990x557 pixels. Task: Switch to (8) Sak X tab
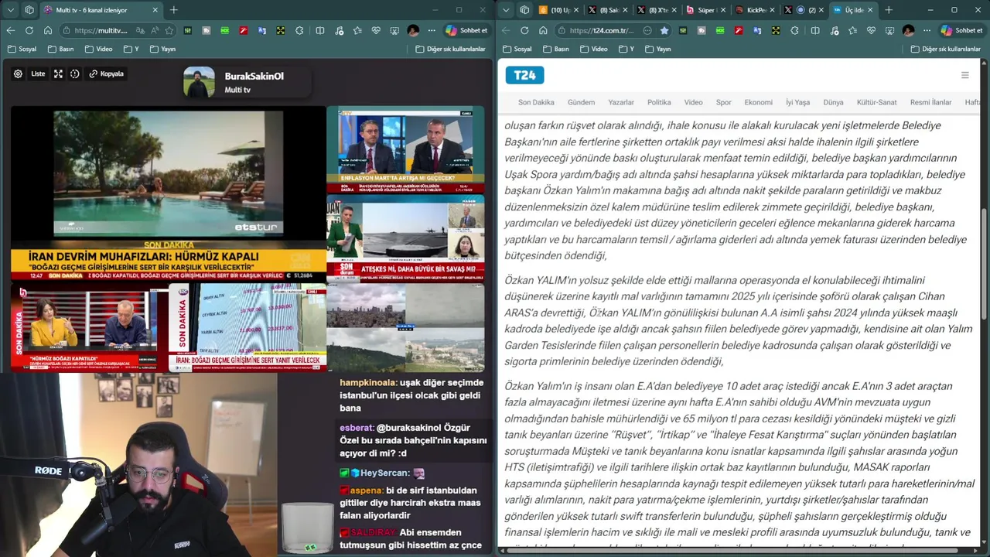coord(606,10)
